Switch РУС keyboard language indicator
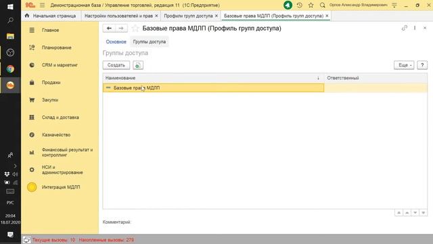433x244 pixels. (x=10, y=203)
